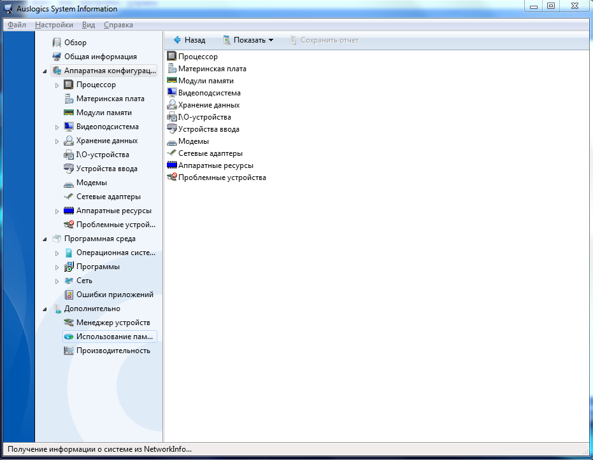Click the Использование памяти icon
The image size is (593, 460).
tap(68, 337)
